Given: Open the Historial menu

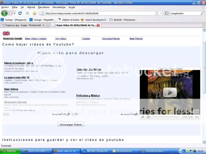Looking at the screenshot, I should pos(31,7).
